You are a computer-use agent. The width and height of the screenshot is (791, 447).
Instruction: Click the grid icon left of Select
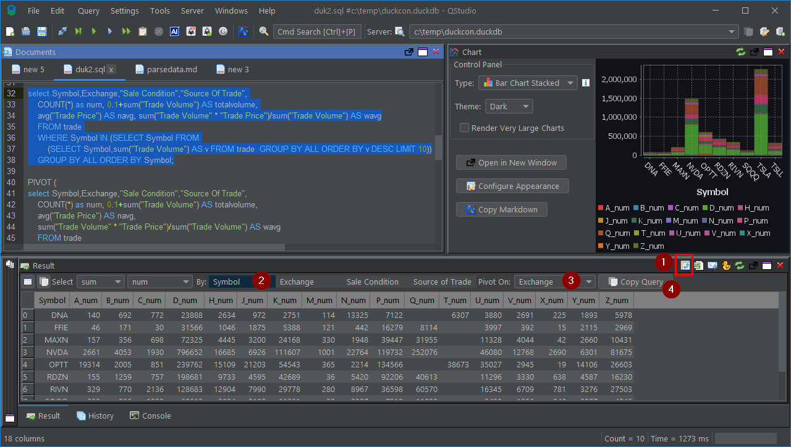point(28,282)
